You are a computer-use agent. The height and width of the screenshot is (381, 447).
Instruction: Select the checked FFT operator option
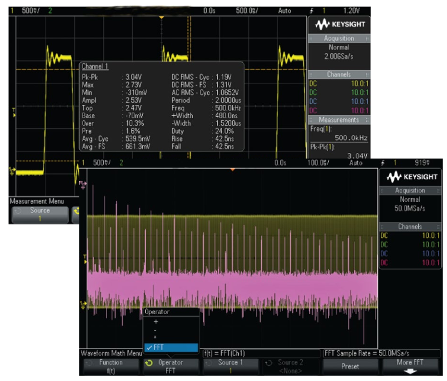point(171,347)
